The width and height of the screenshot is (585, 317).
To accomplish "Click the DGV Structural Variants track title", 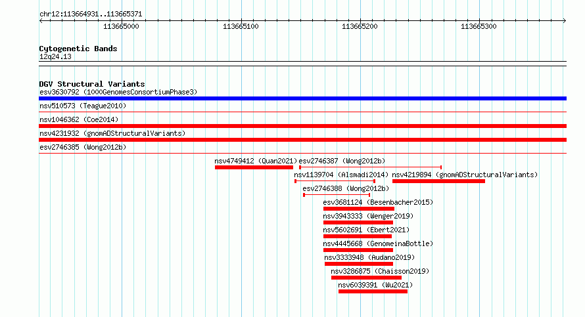I will click(92, 84).
